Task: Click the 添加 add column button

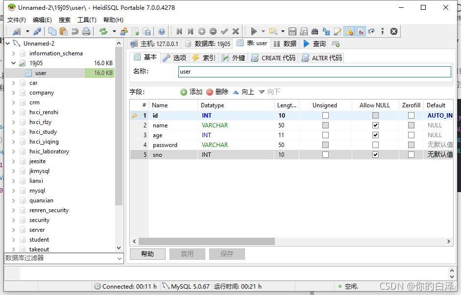Action: [192, 92]
